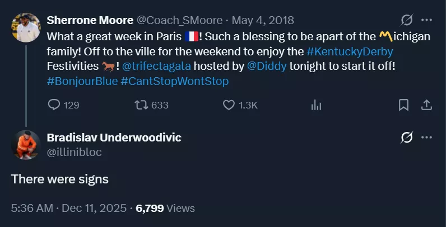
Task: Bookmark Sherrone Moore's tweet
Action: (403, 105)
